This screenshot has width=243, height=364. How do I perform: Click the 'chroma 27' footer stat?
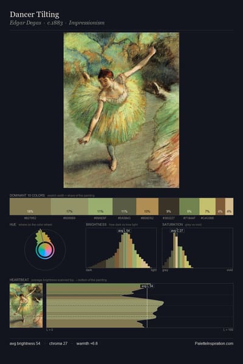pyautogui.click(x=58, y=343)
